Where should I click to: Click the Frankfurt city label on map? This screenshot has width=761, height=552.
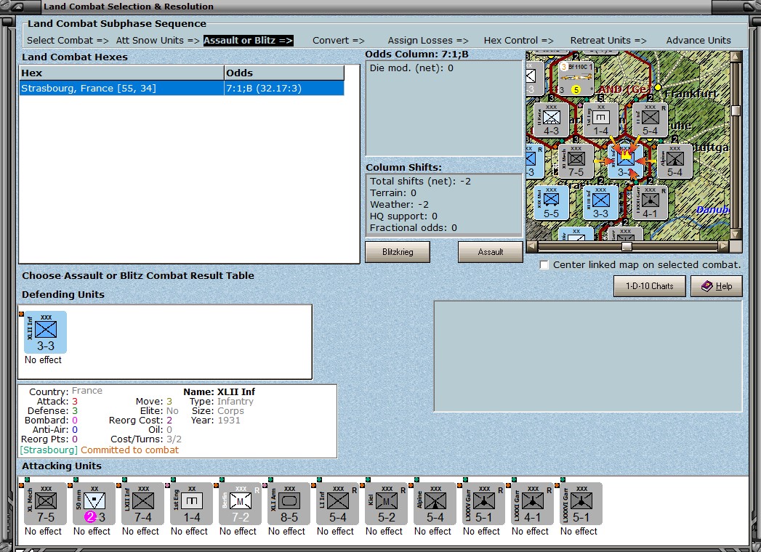point(690,94)
